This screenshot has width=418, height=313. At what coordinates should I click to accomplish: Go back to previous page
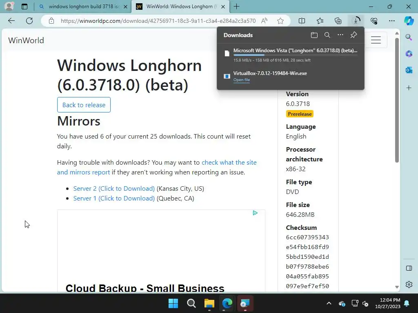click(11, 21)
